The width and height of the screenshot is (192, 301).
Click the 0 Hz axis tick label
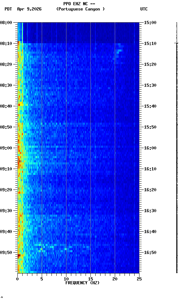17,279
